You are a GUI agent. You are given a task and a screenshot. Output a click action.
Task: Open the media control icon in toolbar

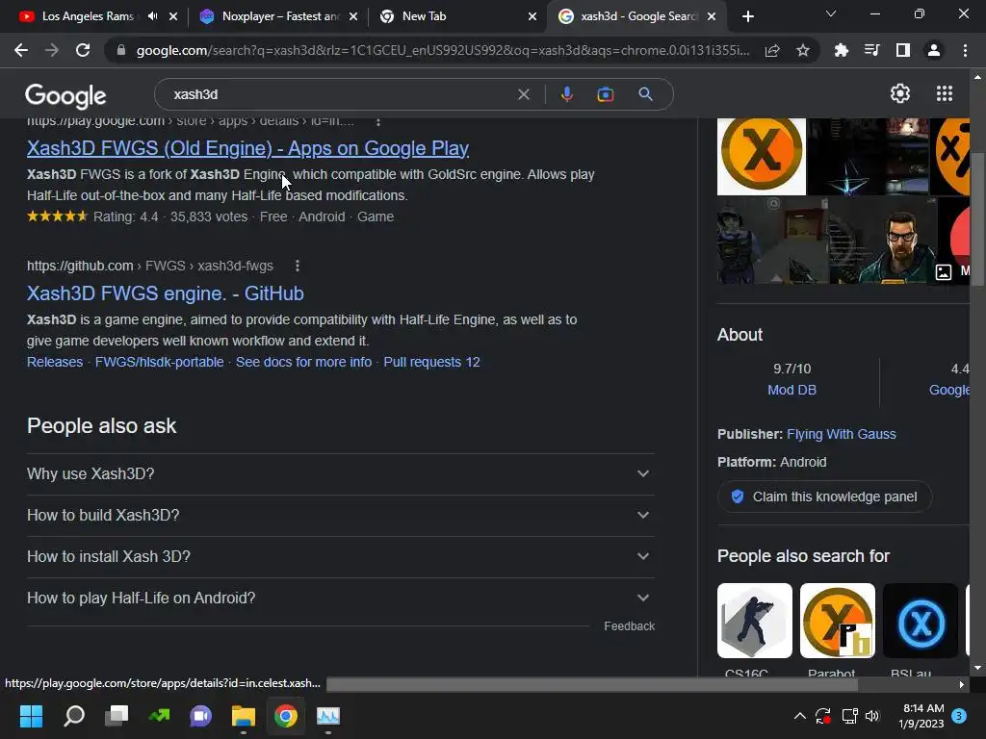[x=871, y=50]
